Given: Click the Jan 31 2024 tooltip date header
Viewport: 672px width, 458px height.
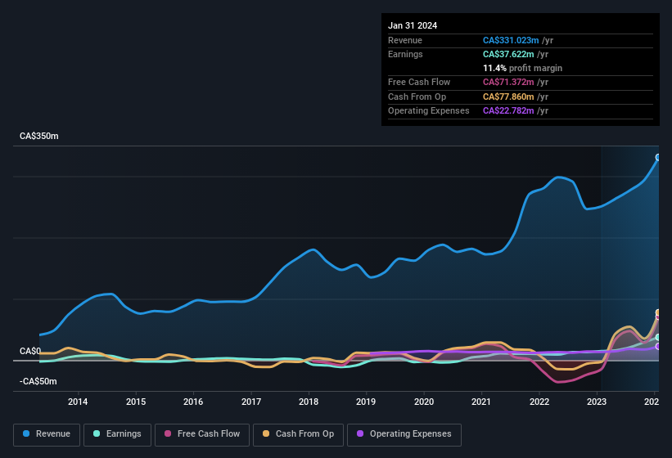Looking at the screenshot, I should (x=413, y=25).
